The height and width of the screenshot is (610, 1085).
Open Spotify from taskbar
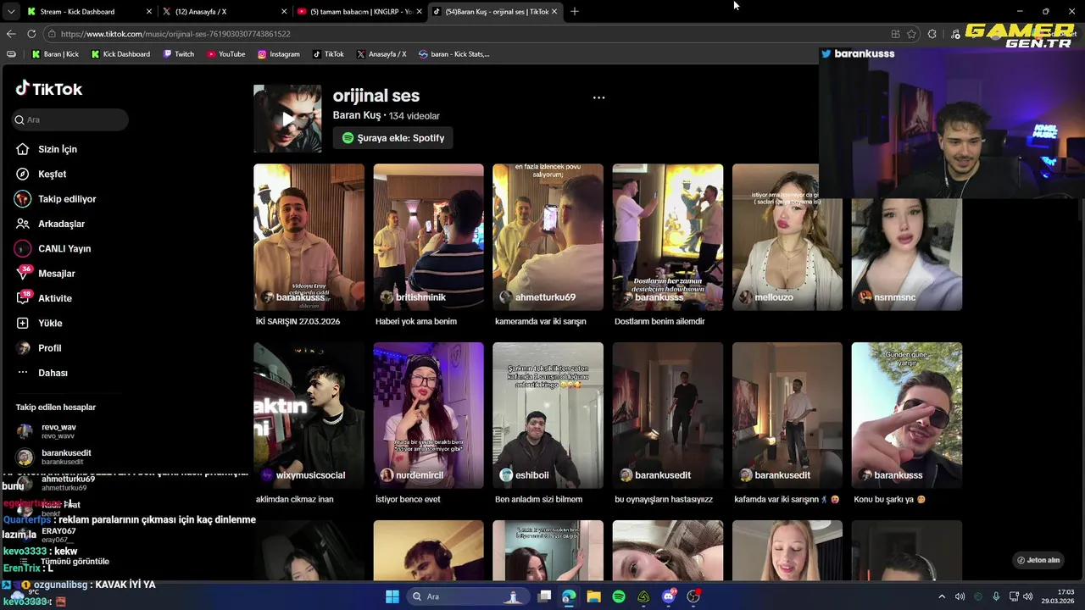click(x=619, y=596)
